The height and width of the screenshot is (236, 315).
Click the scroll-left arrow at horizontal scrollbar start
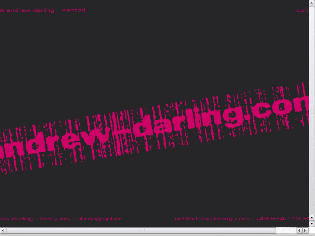tap(3, 230)
